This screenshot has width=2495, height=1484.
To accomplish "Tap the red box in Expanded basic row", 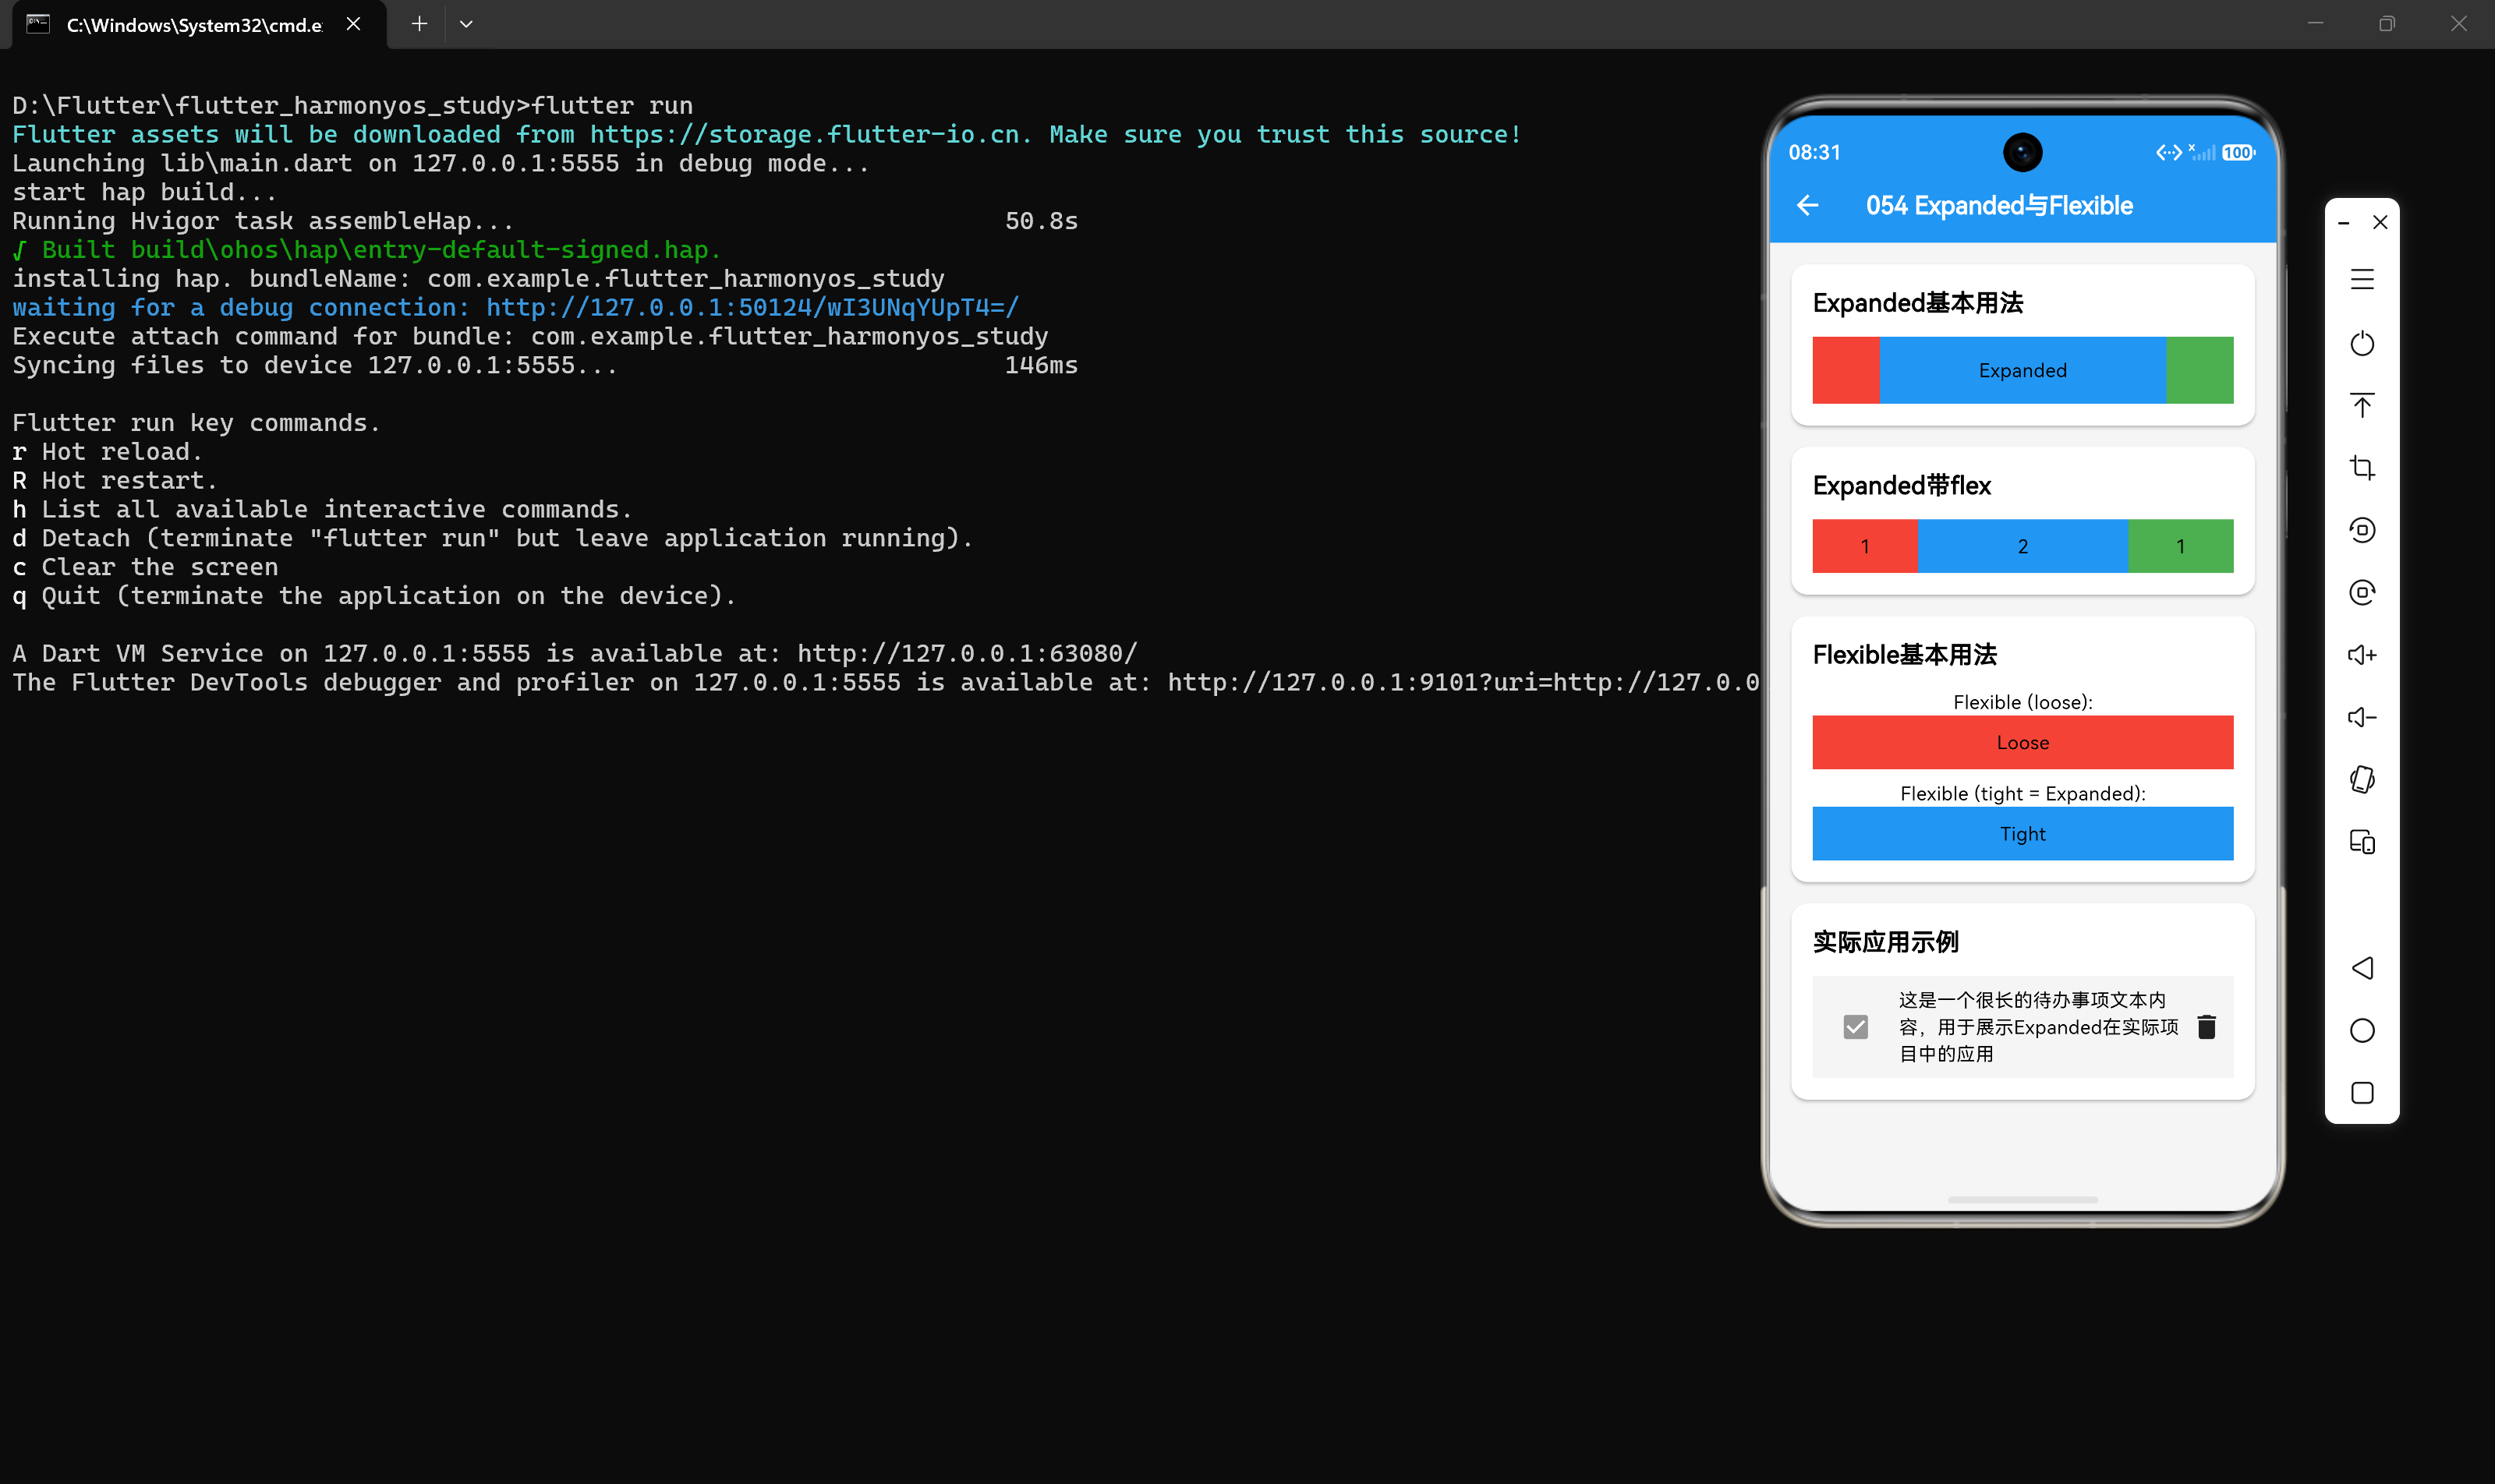I will (1846, 370).
